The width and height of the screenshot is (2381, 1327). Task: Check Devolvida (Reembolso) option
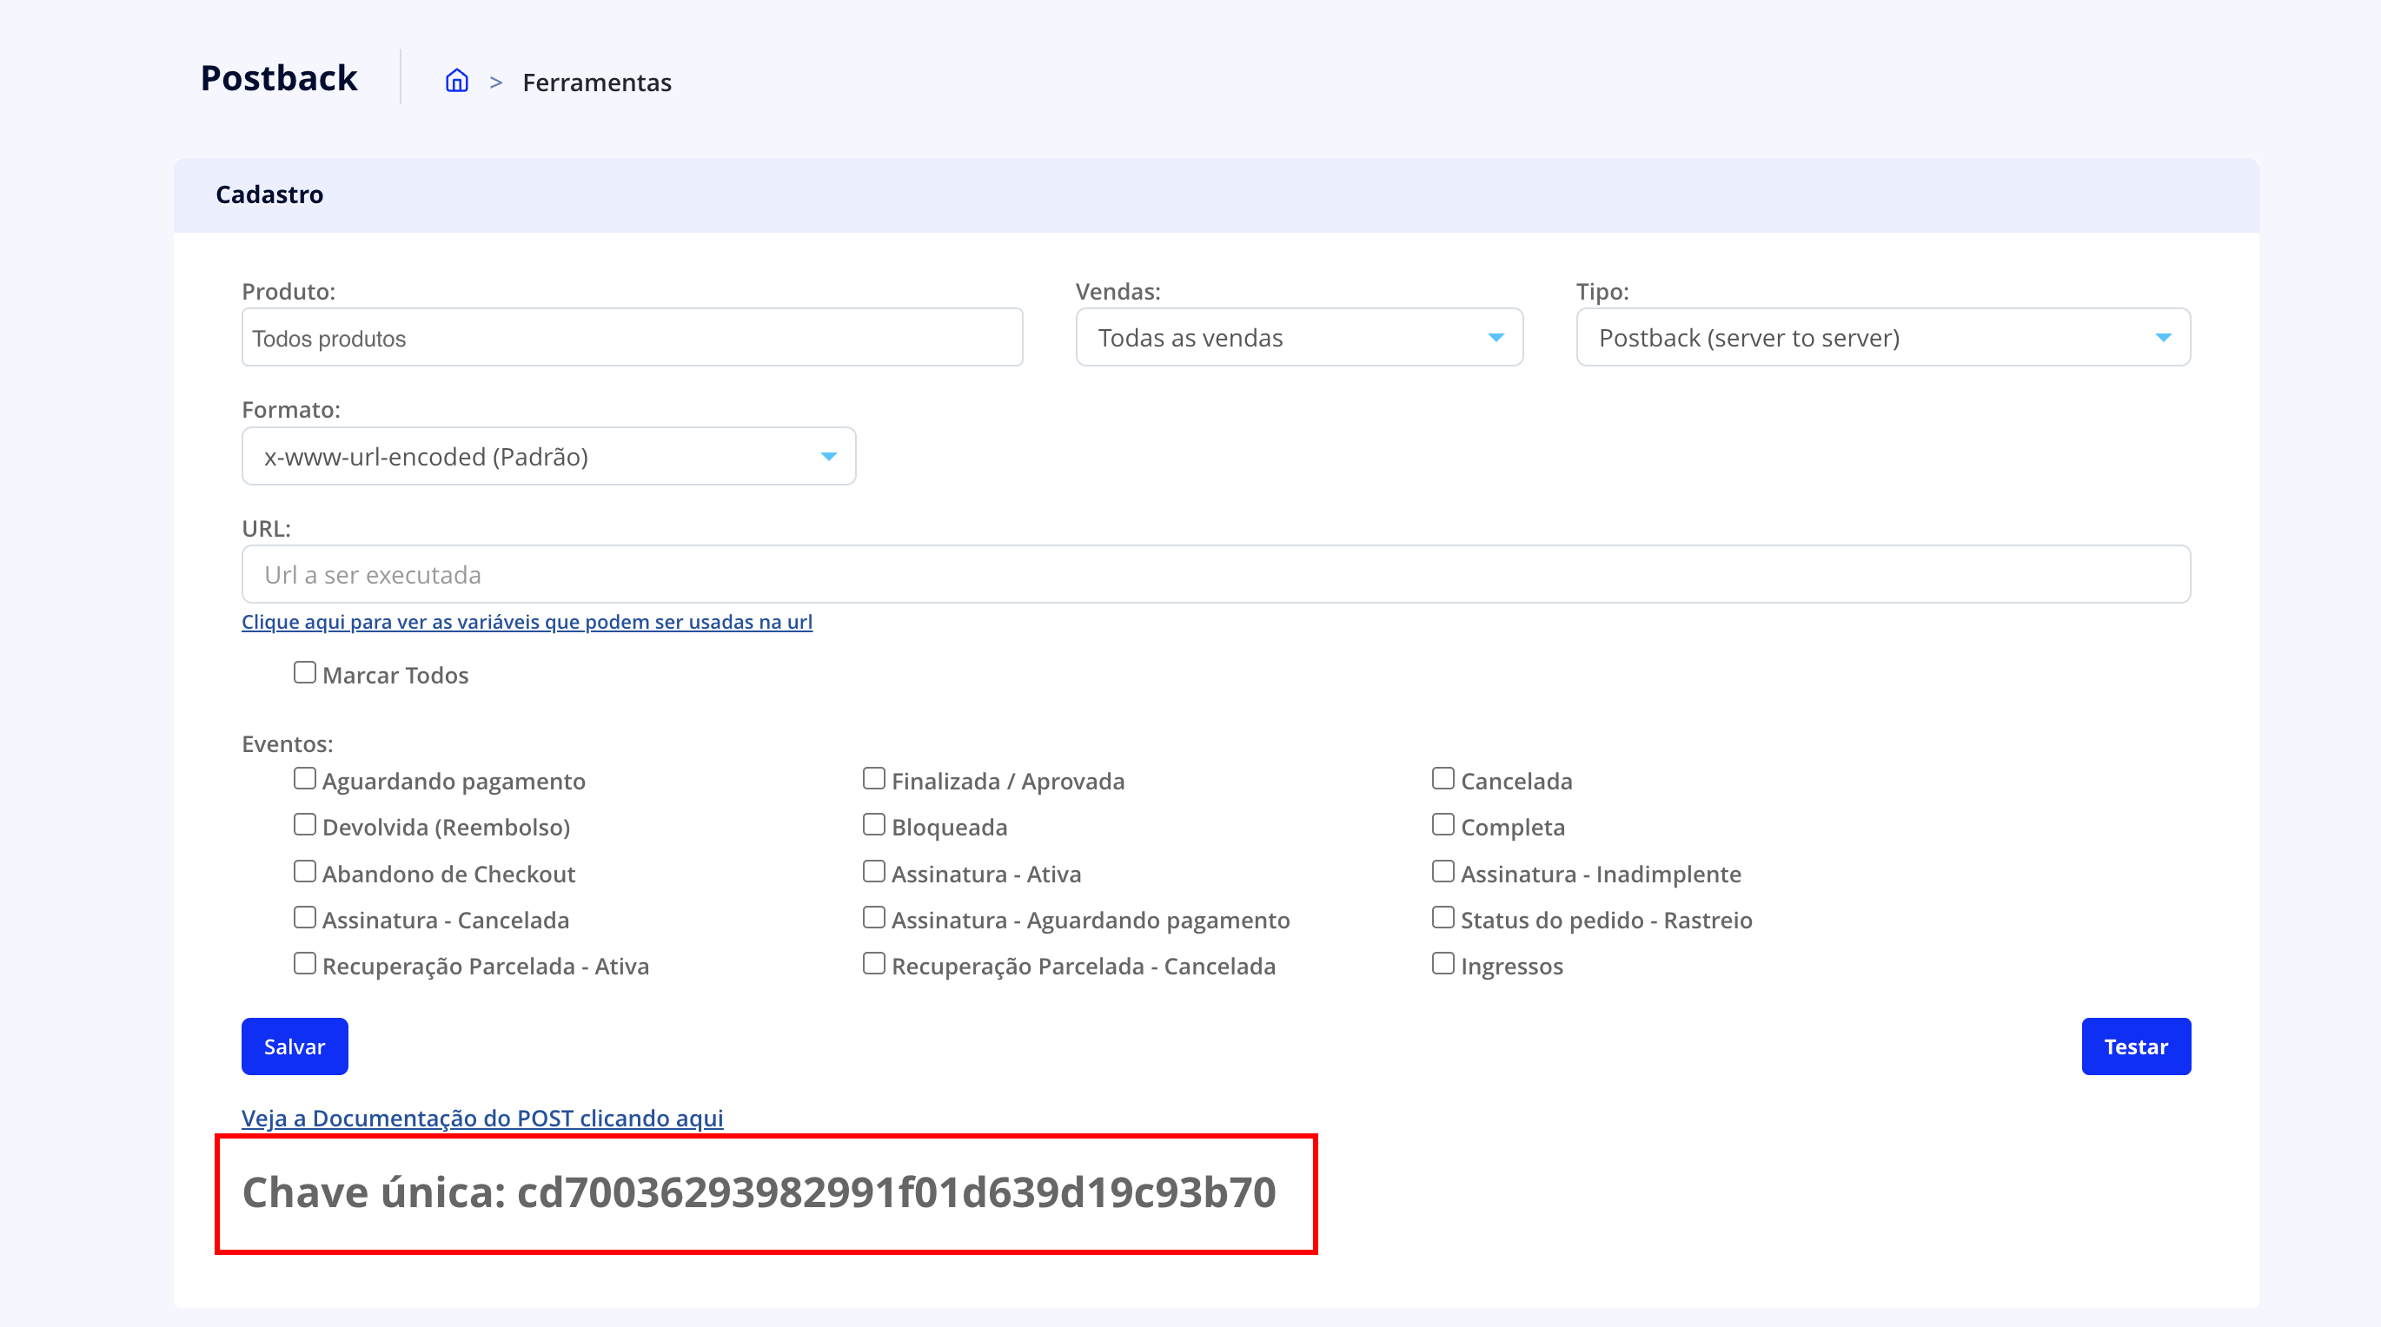pyautogui.click(x=305, y=825)
